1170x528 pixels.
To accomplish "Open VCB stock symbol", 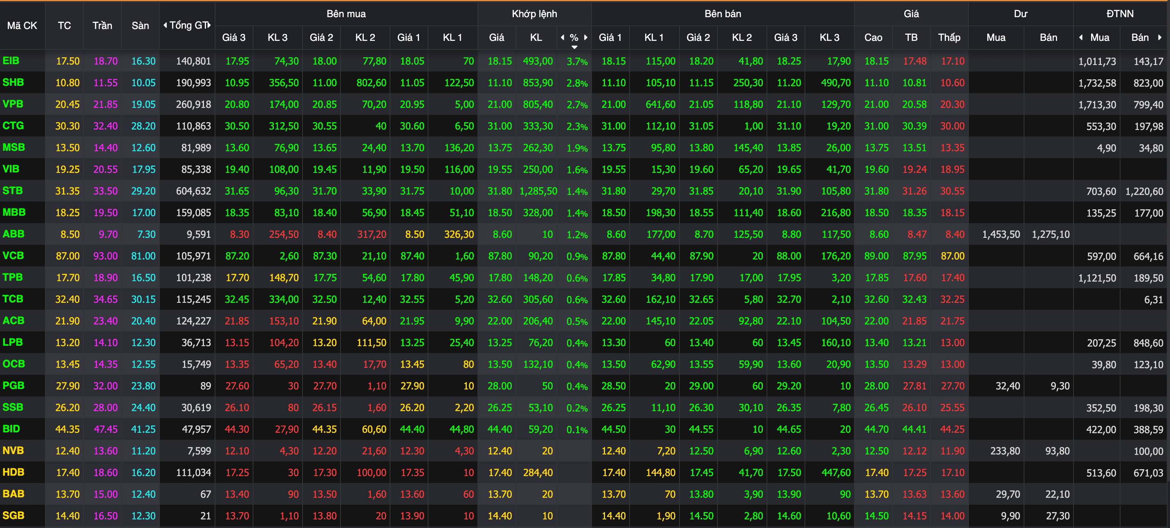I will (x=13, y=255).
